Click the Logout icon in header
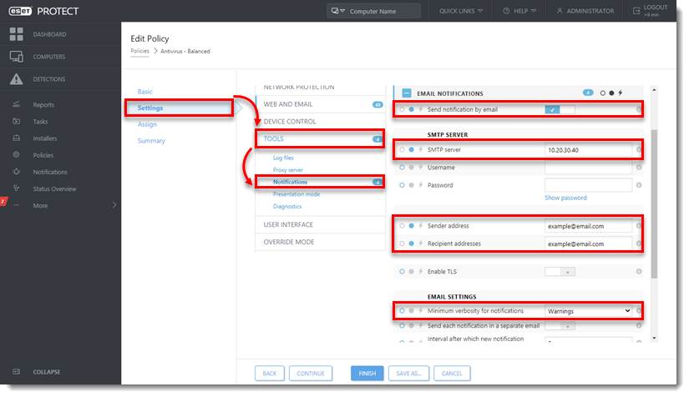Image resolution: width=689 pixels, height=397 pixels. click(x=636, y=11)
